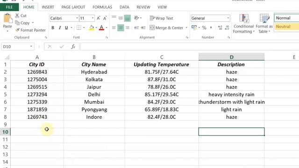Apply the Comma Style format
The height and width of the screenshot is (168, 299).
(211, 28)
